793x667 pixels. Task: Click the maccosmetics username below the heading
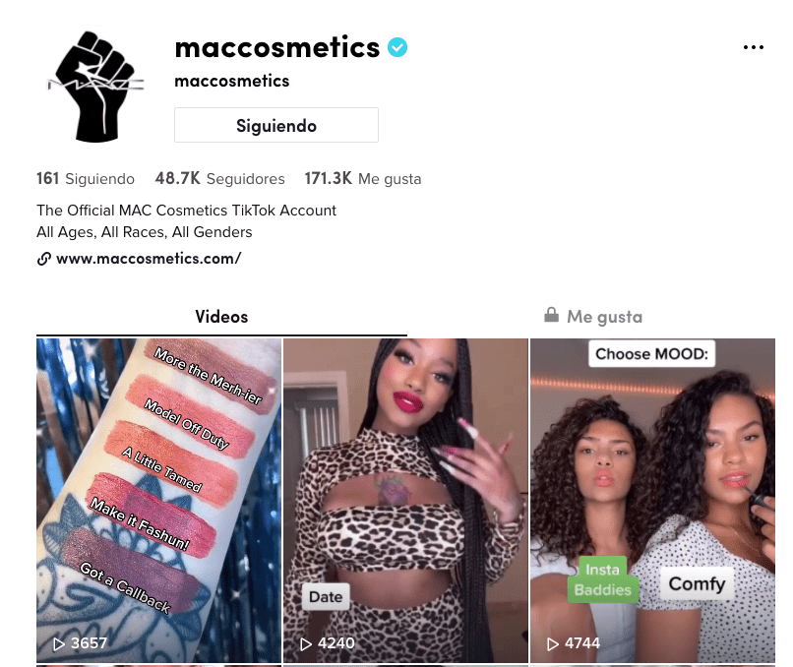point(231,81)
